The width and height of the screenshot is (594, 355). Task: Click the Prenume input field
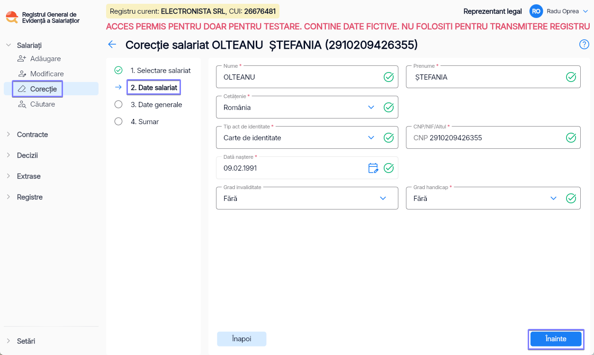(493, 77)
